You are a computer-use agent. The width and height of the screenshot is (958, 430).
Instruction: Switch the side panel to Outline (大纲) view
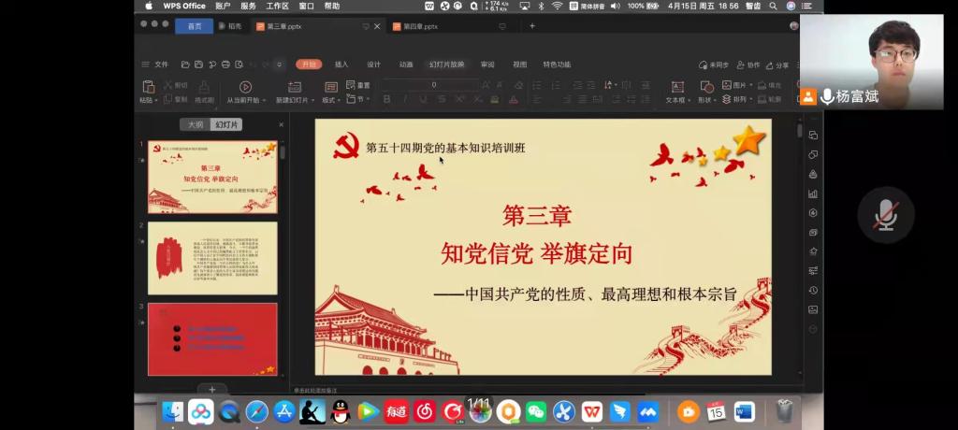point(195,124)
